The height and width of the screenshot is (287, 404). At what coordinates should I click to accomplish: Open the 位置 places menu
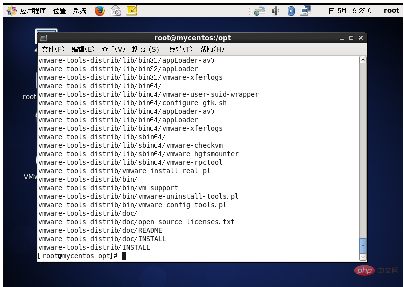tap(60, 11)
